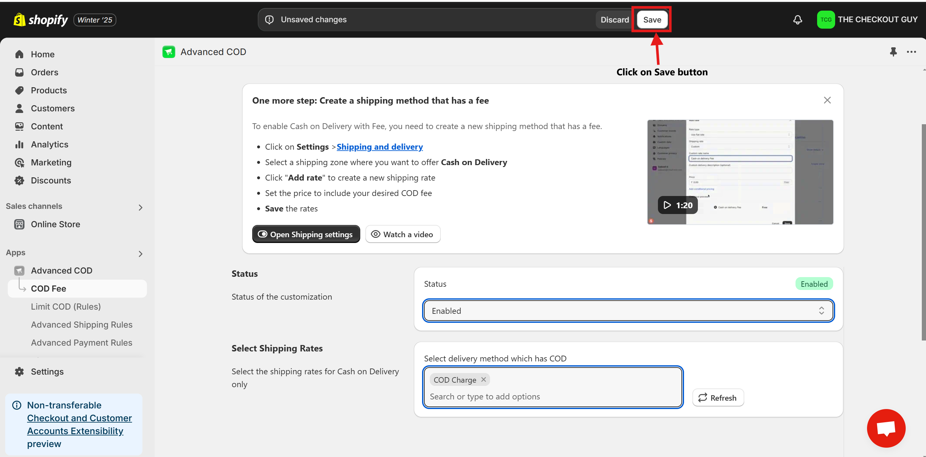The image size is (926, 457).
Task: Expand the Apps section chevron
Action: coord(140,254)
